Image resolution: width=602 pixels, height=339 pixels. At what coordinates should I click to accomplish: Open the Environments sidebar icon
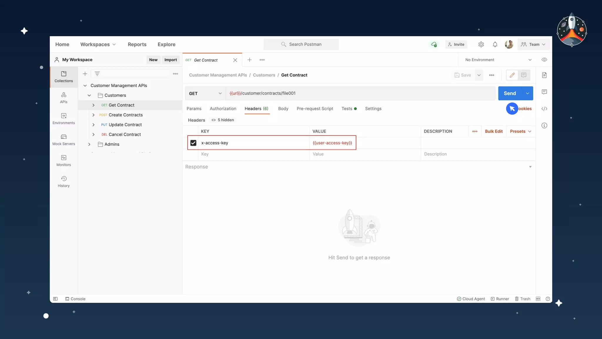(63, 119)
